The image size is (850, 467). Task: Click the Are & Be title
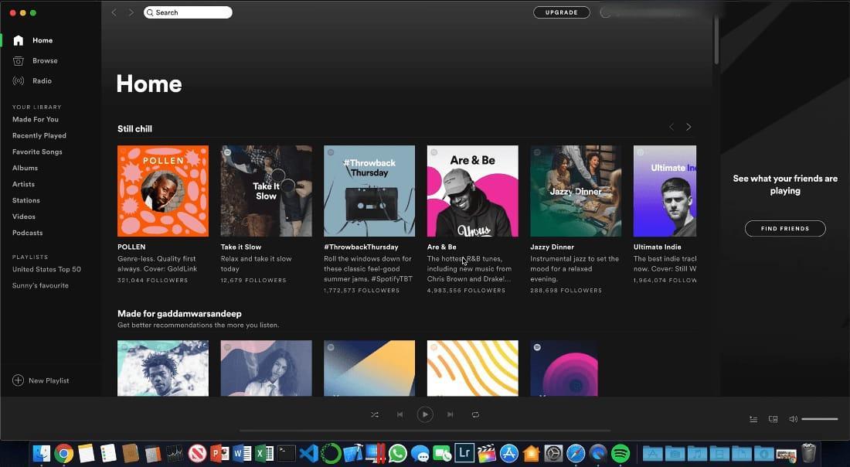point(442,247)
